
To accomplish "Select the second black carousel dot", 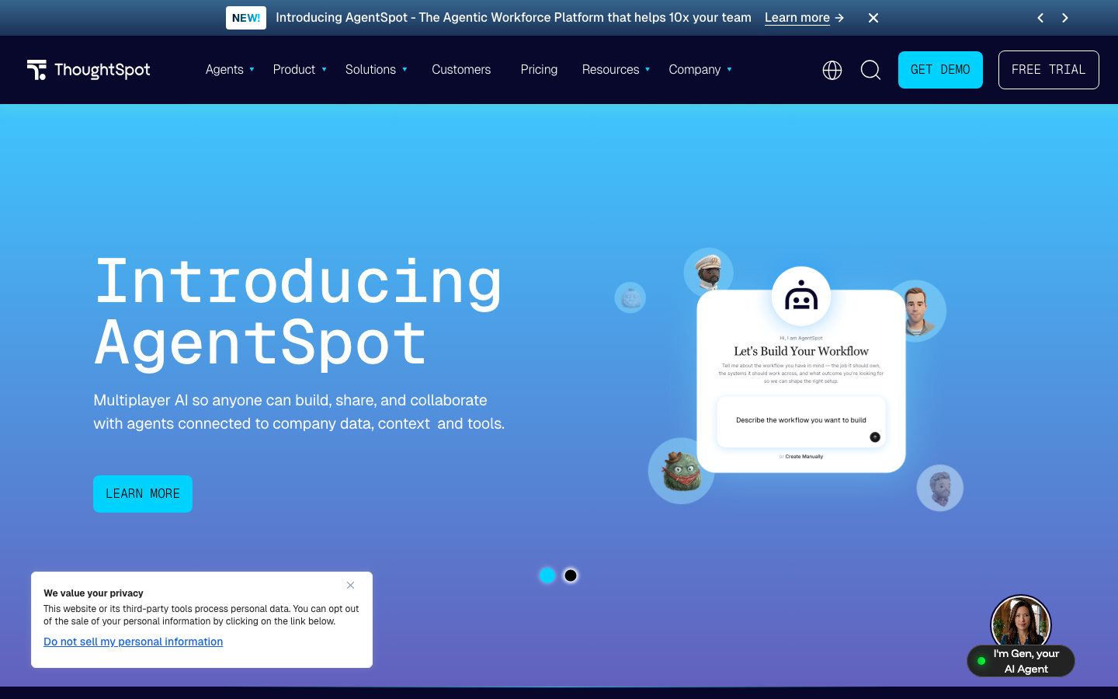I will point(571,576).
